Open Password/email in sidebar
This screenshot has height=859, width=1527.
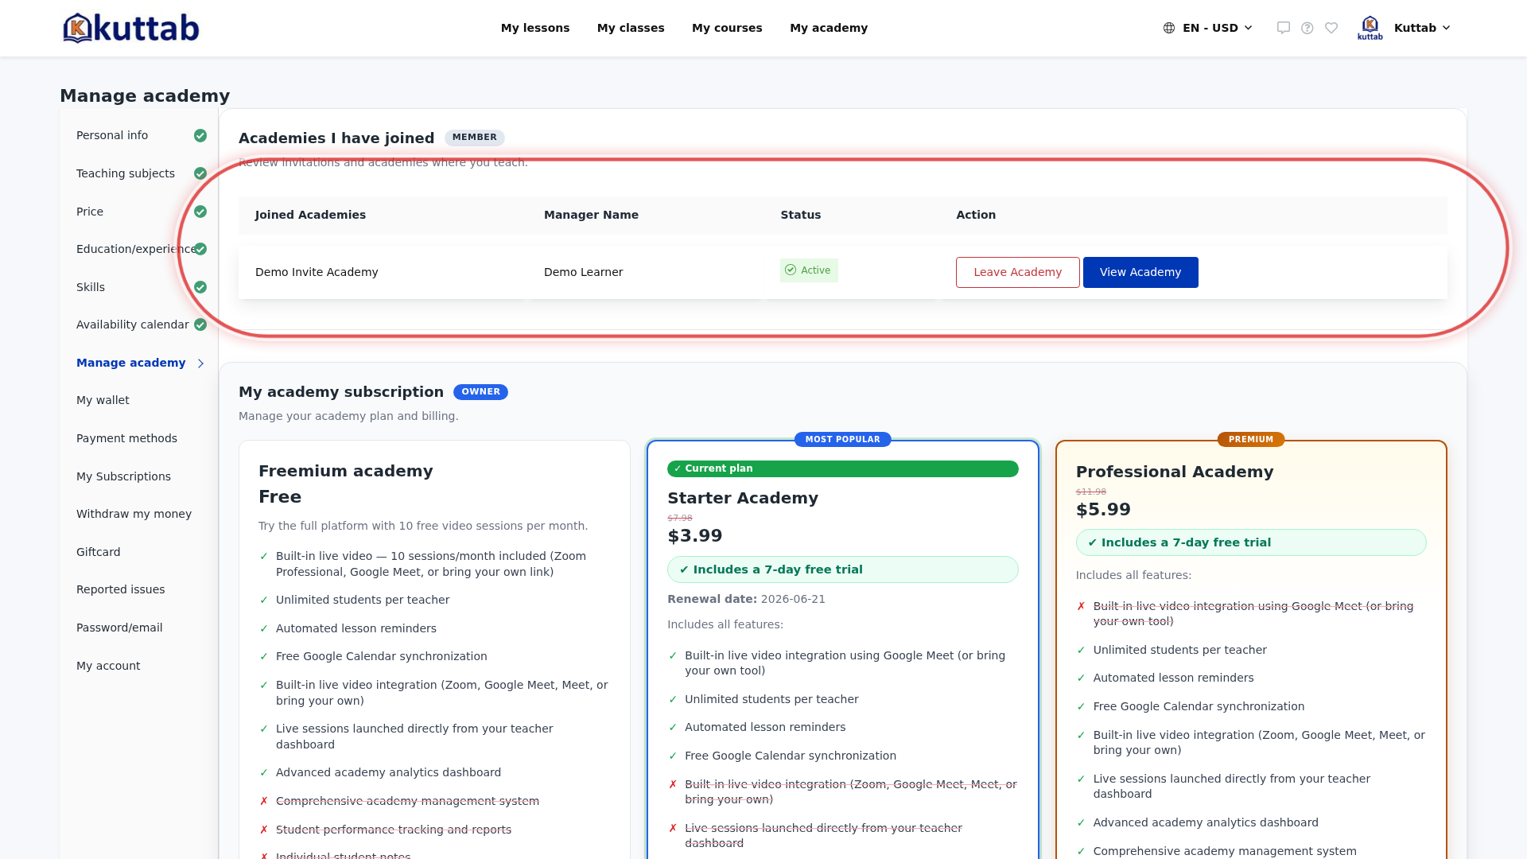tap(119, 628)
